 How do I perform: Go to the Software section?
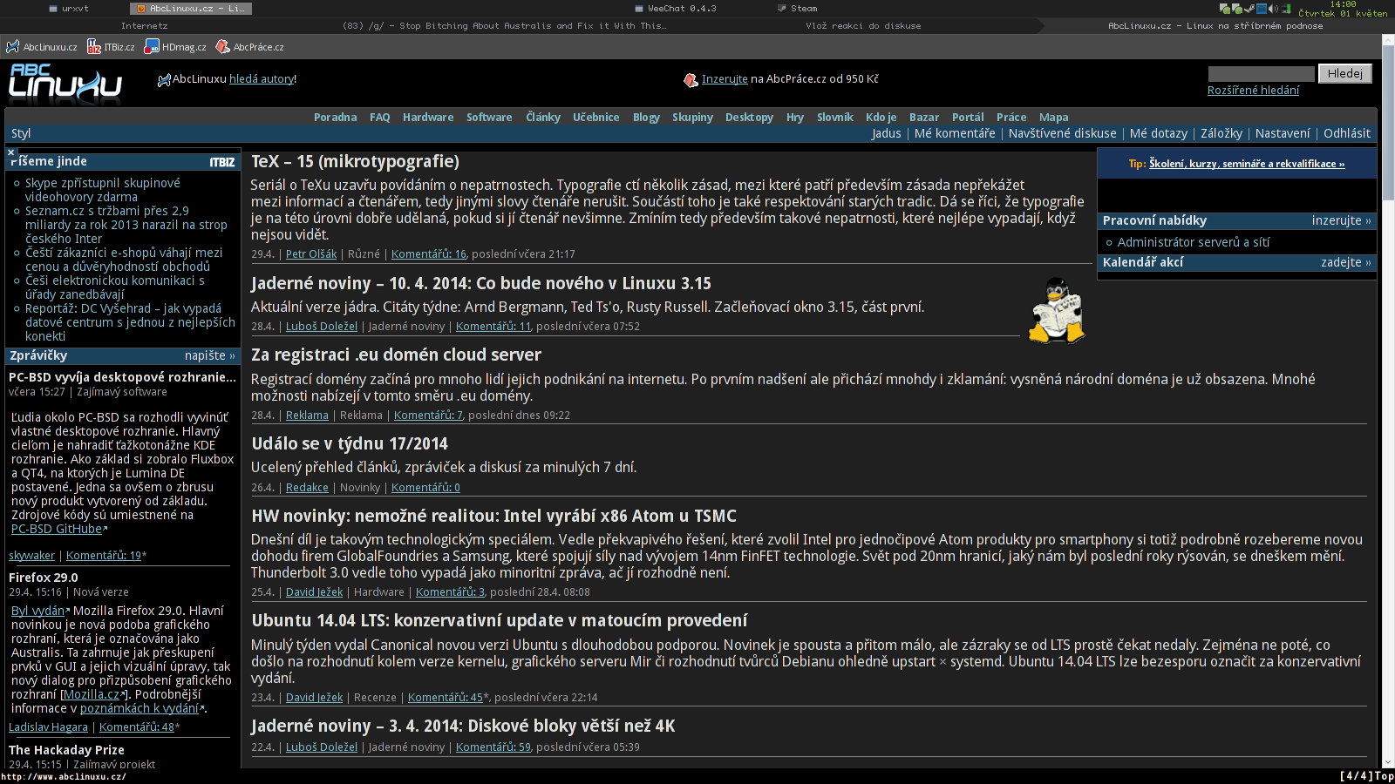coord(489,118)
